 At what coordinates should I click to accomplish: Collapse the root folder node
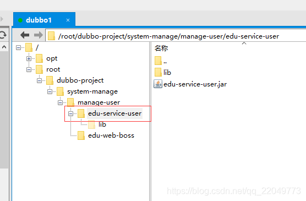click(29, 69)
